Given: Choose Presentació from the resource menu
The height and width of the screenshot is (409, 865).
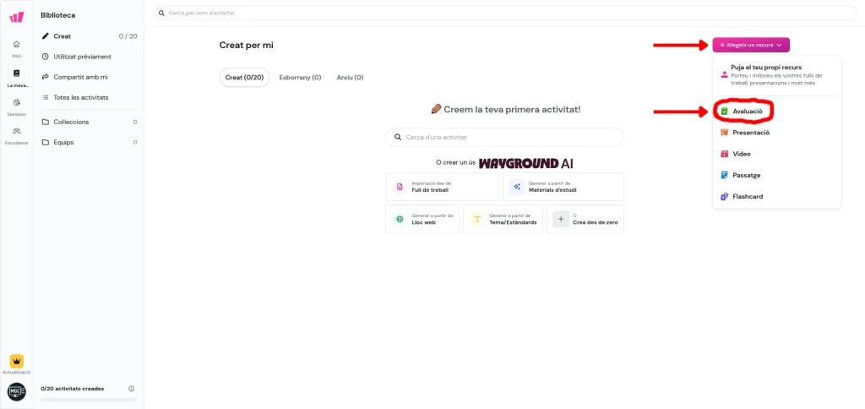Looking at the screenshot, I should tap(749, 133).
